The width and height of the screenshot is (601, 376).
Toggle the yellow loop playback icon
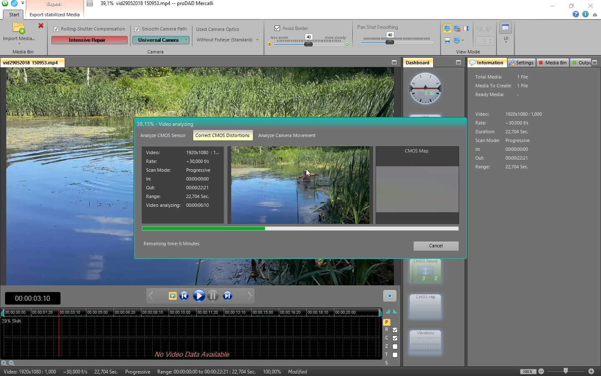(x=172, y=296)
